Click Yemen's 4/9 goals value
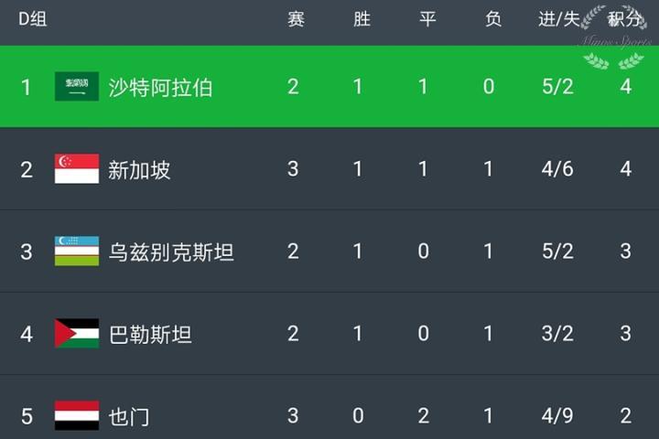The width and height of the screenshot is (659, 439). [x=557, y=417]
